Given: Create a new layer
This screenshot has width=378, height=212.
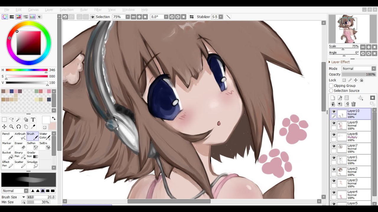Looking at the screenshot, I should click(x=333, y=98).
